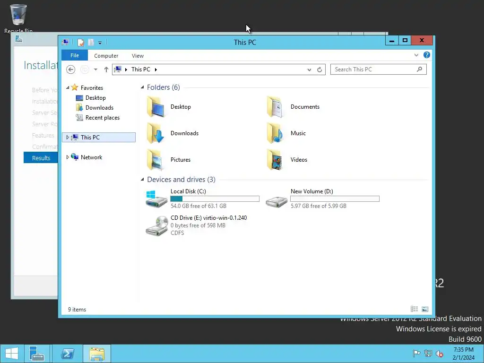Screen dimensions: 484x363
Task: Click the "0 bytes free of 598 MB" text
Action: [198, 225]
